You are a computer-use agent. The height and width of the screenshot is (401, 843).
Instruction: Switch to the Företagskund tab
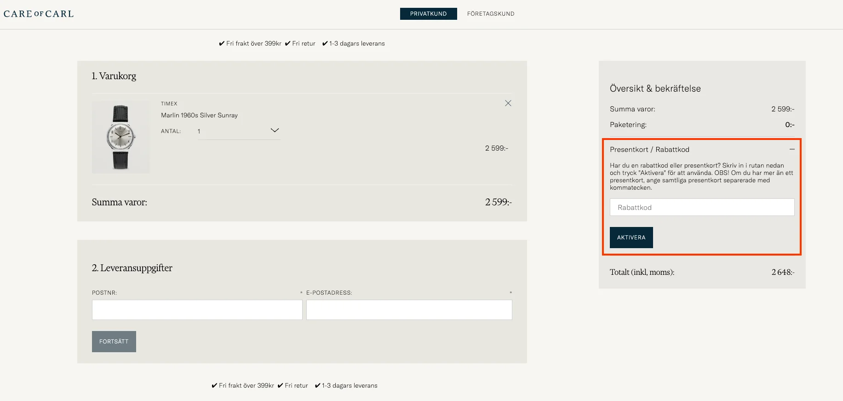click(490, 14)
